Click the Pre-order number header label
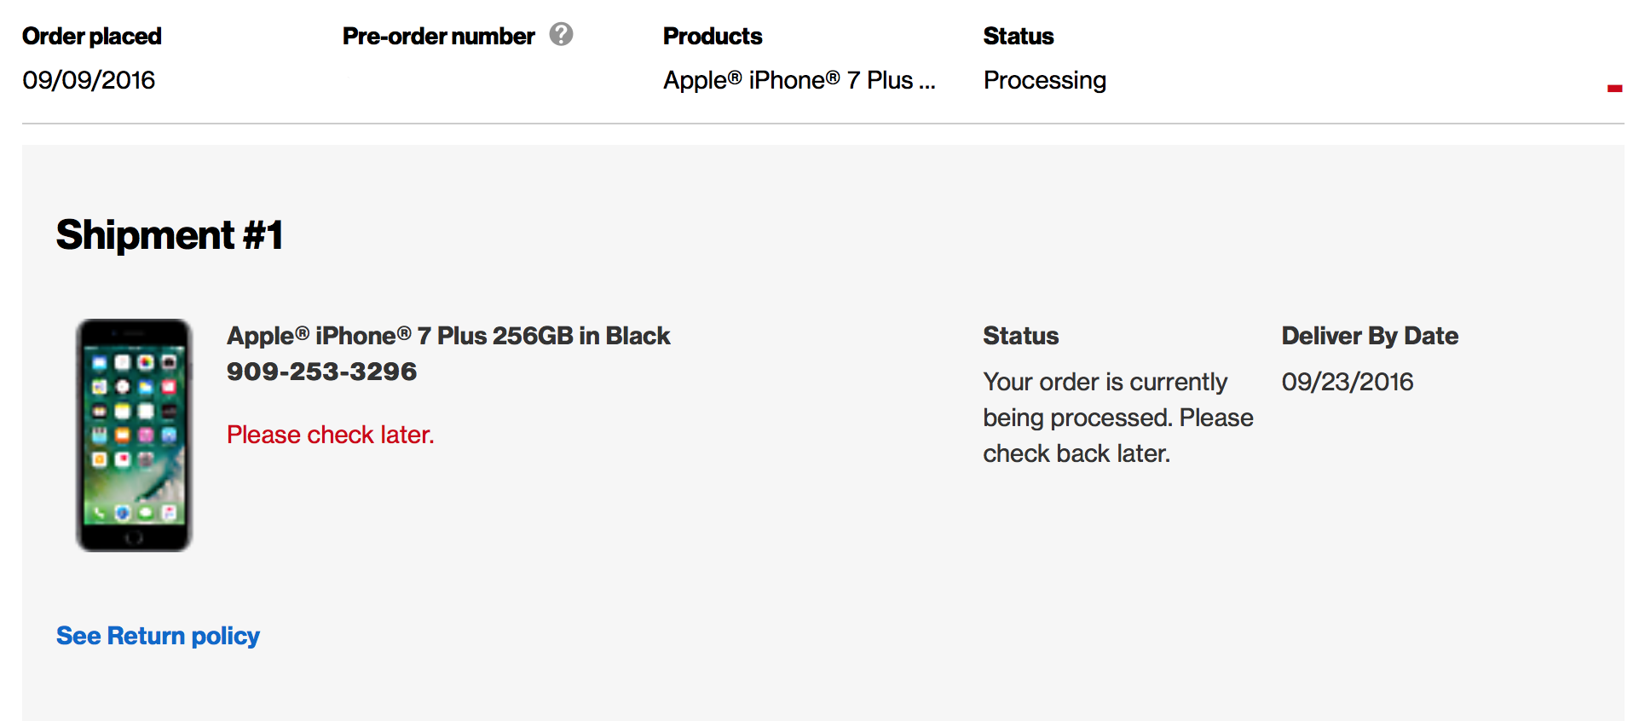Screen dimensions: 1645x721 coord(438,36)
